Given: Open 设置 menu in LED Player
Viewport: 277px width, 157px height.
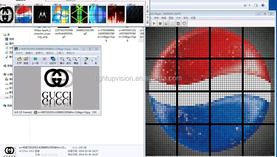Looking at the screenshot, I should (193, 18).
